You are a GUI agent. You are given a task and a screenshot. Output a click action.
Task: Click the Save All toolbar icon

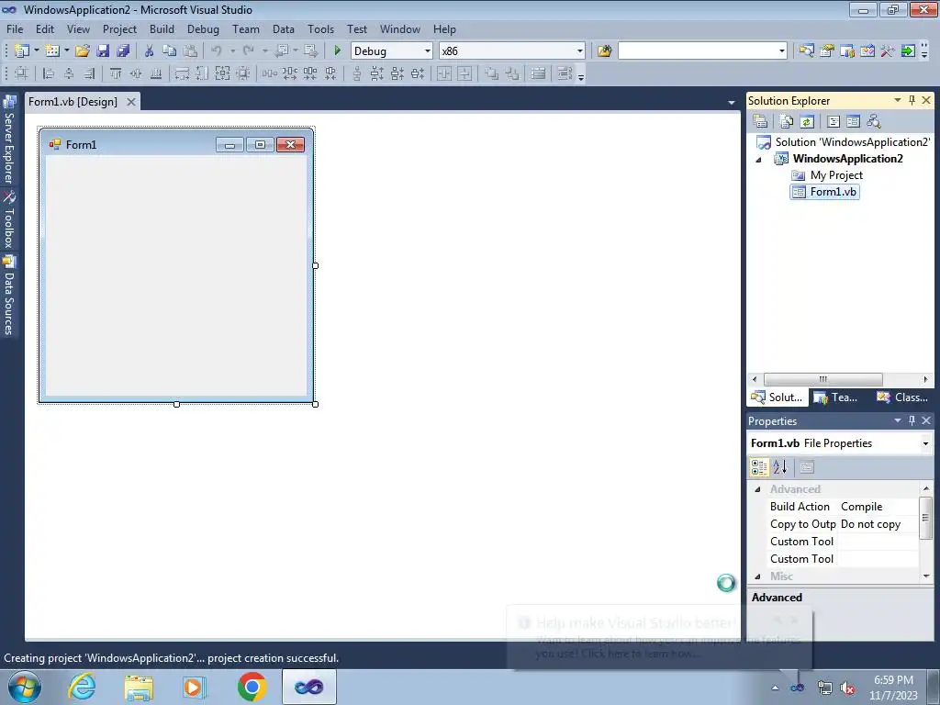(123, 51)
